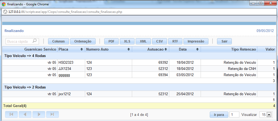This screenshot has height=121, width=278.
Task: Click the Chrome address bar URL
Action: tap(67, 12)
